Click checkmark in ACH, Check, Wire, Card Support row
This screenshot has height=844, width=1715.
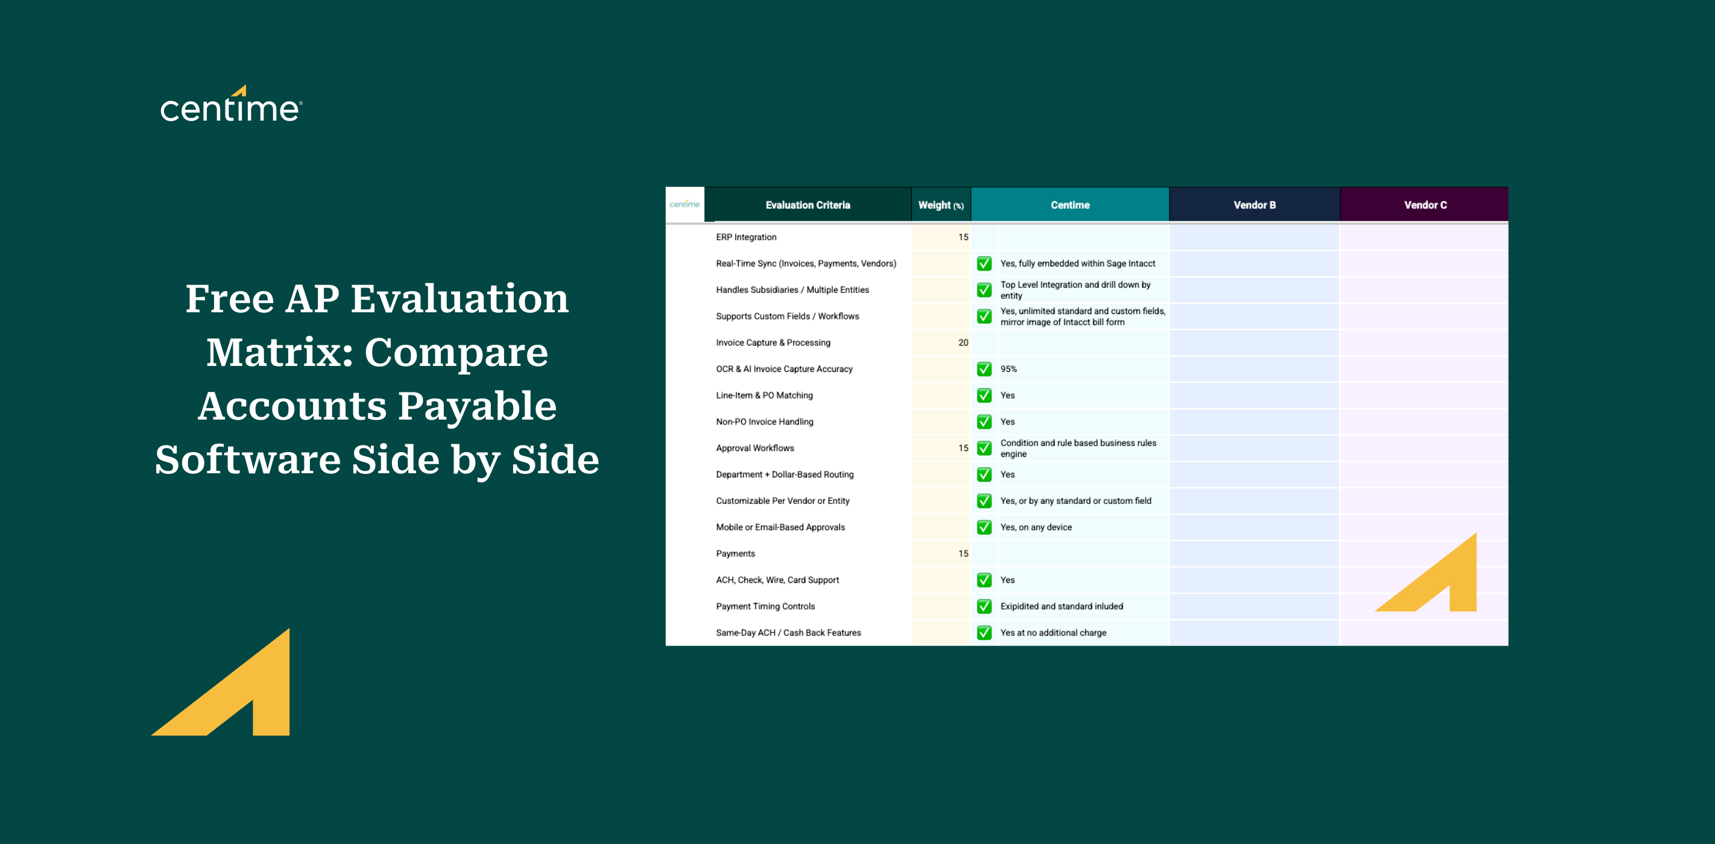(x=984, y=581)
